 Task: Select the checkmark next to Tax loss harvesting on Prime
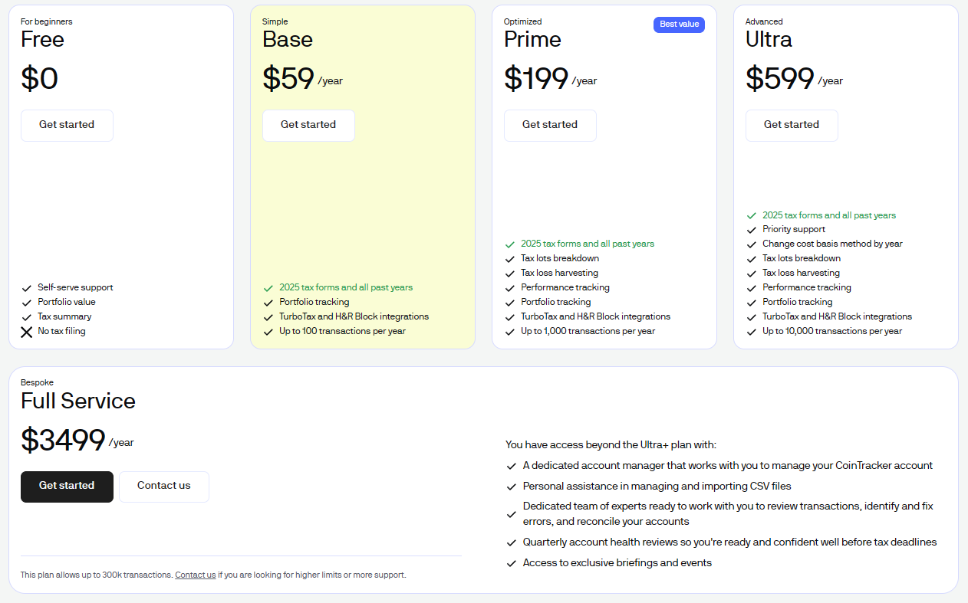[x=509, y=273]
